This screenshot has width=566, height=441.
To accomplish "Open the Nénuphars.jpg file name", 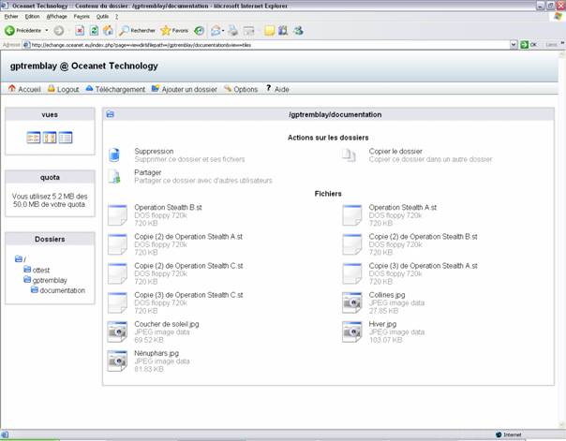I will 156,353.
